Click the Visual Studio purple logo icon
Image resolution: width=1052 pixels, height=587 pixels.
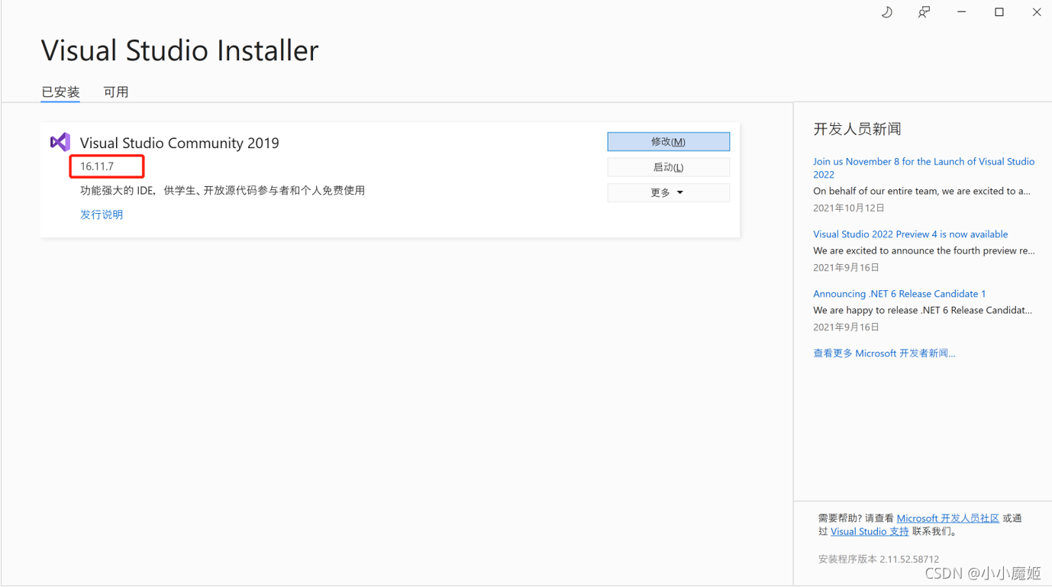coord(60,142)
